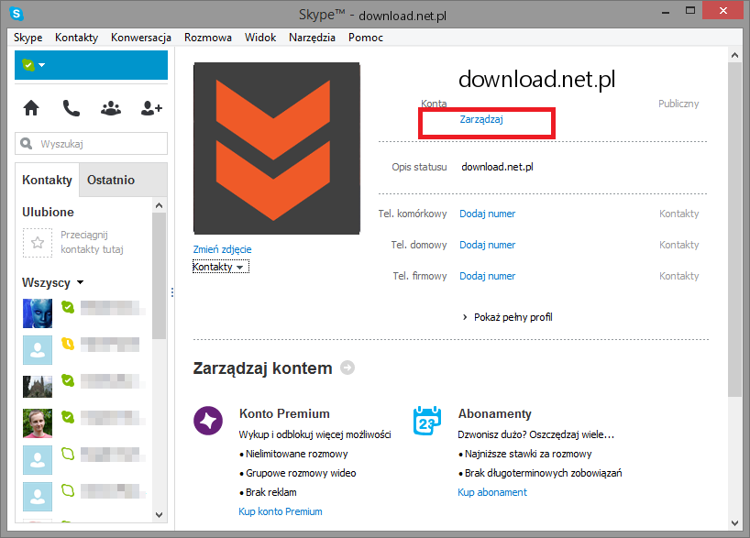Open the Widok menu

click(260, 38)
